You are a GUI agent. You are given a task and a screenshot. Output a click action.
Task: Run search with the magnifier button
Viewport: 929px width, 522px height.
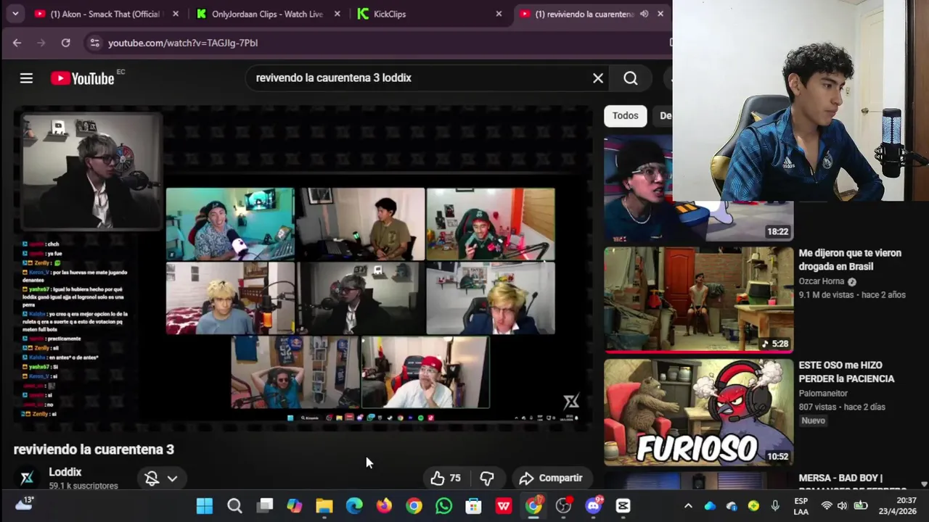631,78
